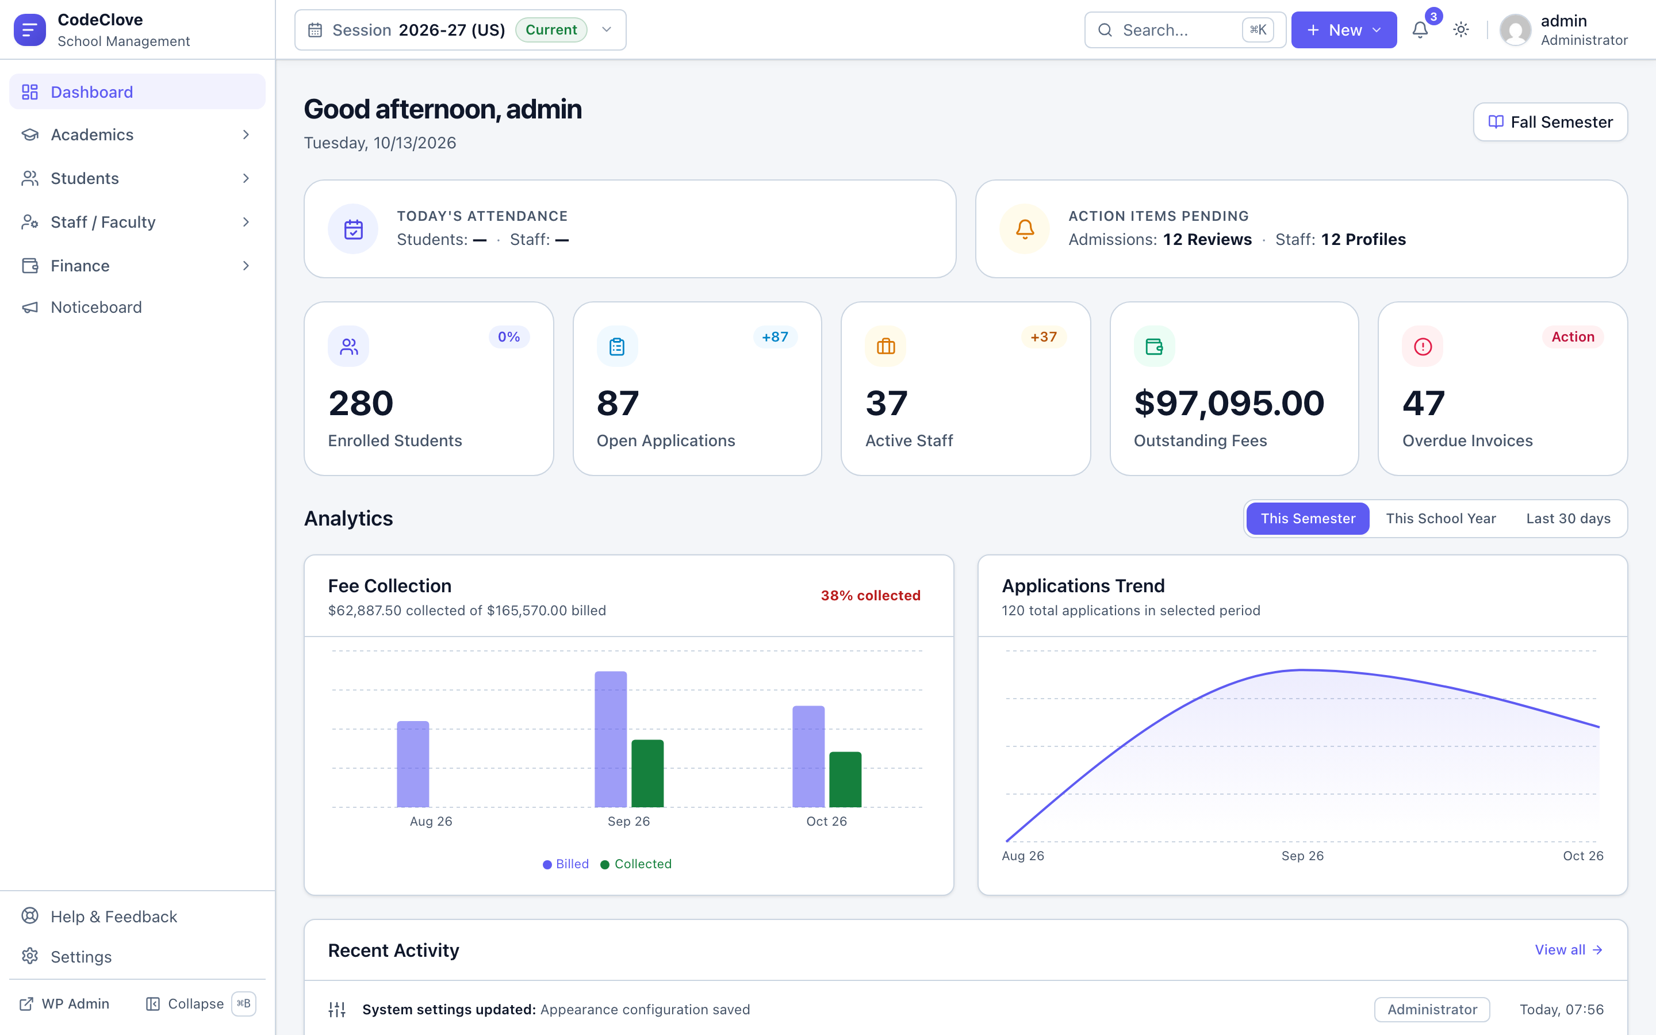Switch analytics to This School Year
The height and width of the screenshot is (1035, 1656).
[1440, 519]
